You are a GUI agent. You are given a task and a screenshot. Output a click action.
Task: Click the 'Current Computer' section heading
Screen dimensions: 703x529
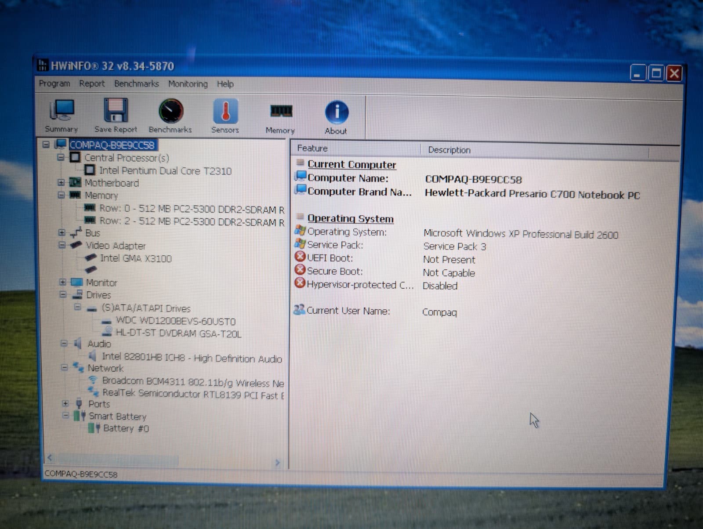tap(351, 164)
